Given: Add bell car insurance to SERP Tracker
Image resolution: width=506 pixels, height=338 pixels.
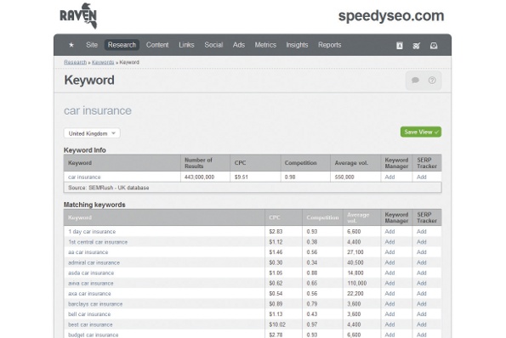Looking at the screenshot, I should pos(422,314).
